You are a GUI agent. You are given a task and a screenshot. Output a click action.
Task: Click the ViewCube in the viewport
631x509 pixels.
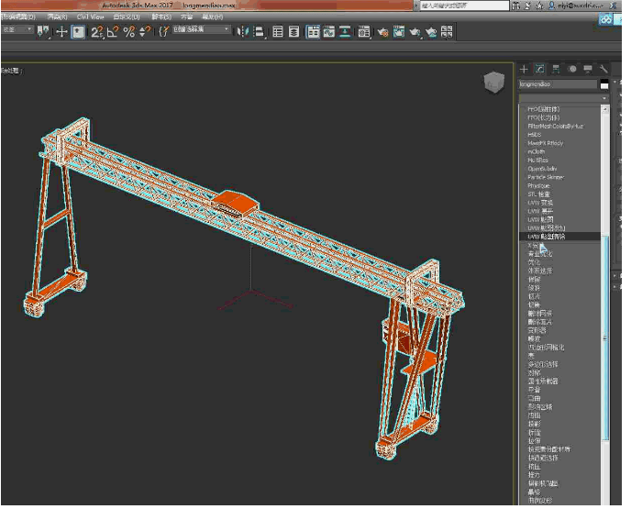click(493, 83)
